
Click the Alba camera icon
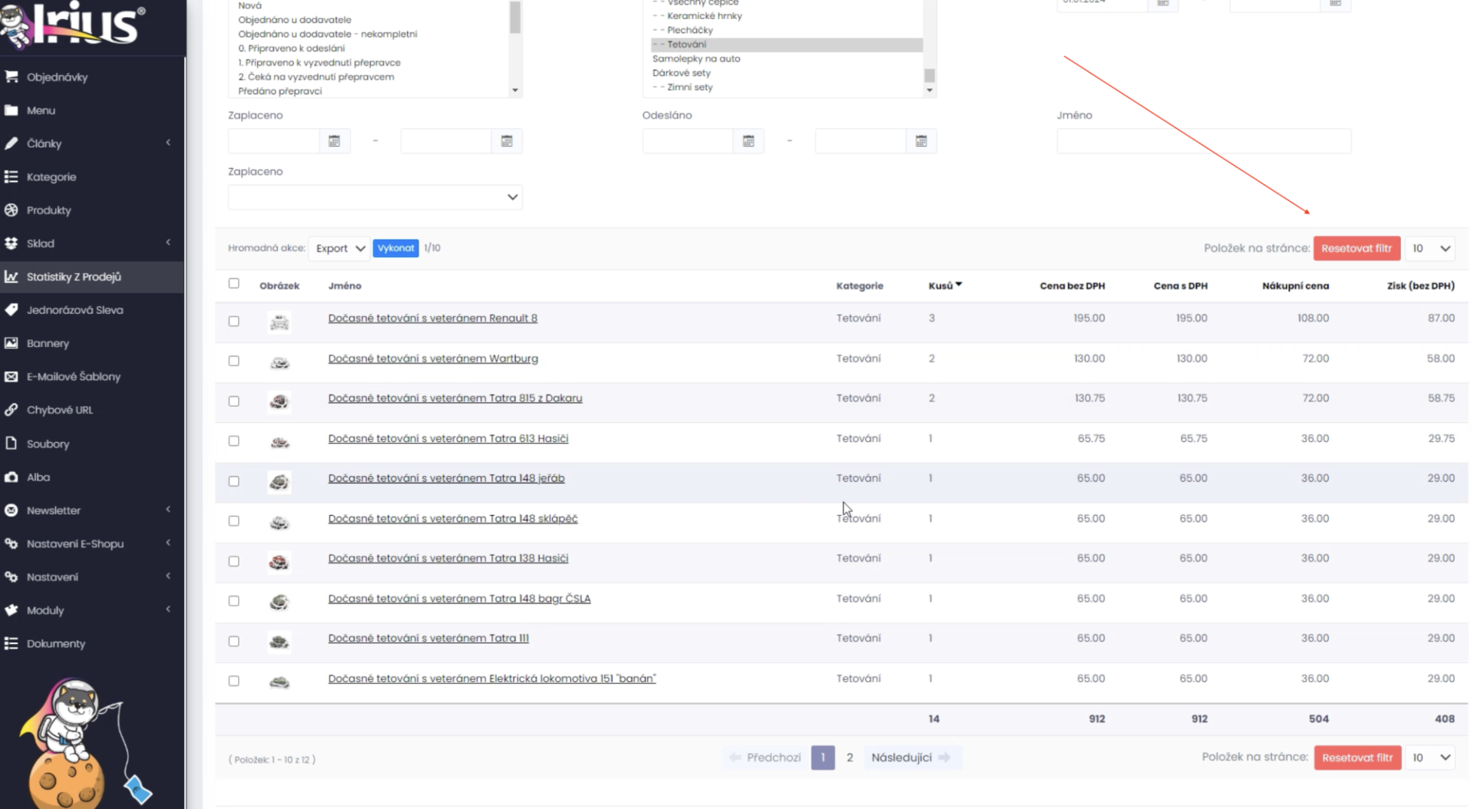[x=12, y=477]
